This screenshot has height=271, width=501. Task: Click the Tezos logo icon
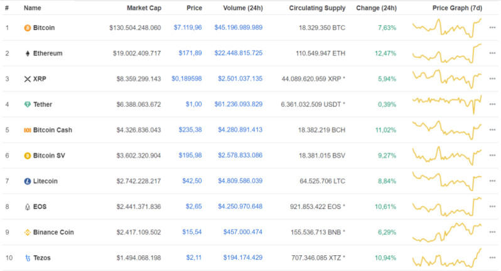[x=27, y=258]
